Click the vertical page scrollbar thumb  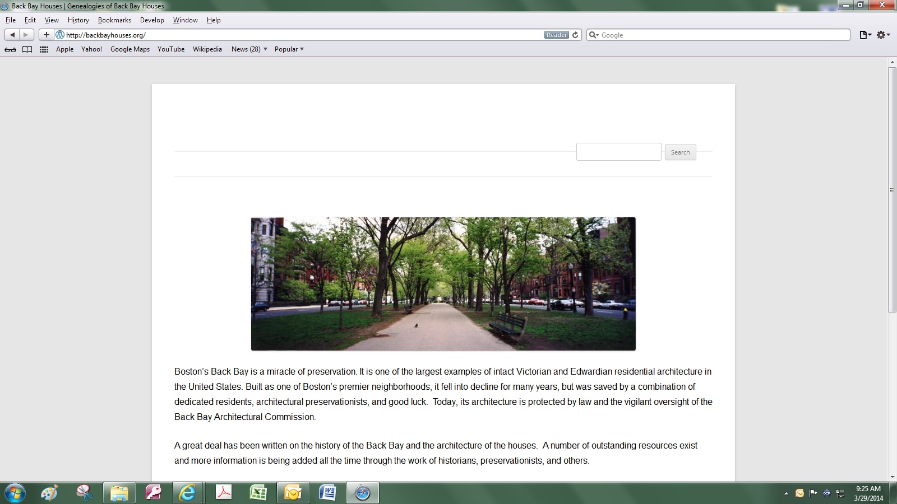[892, 189]
